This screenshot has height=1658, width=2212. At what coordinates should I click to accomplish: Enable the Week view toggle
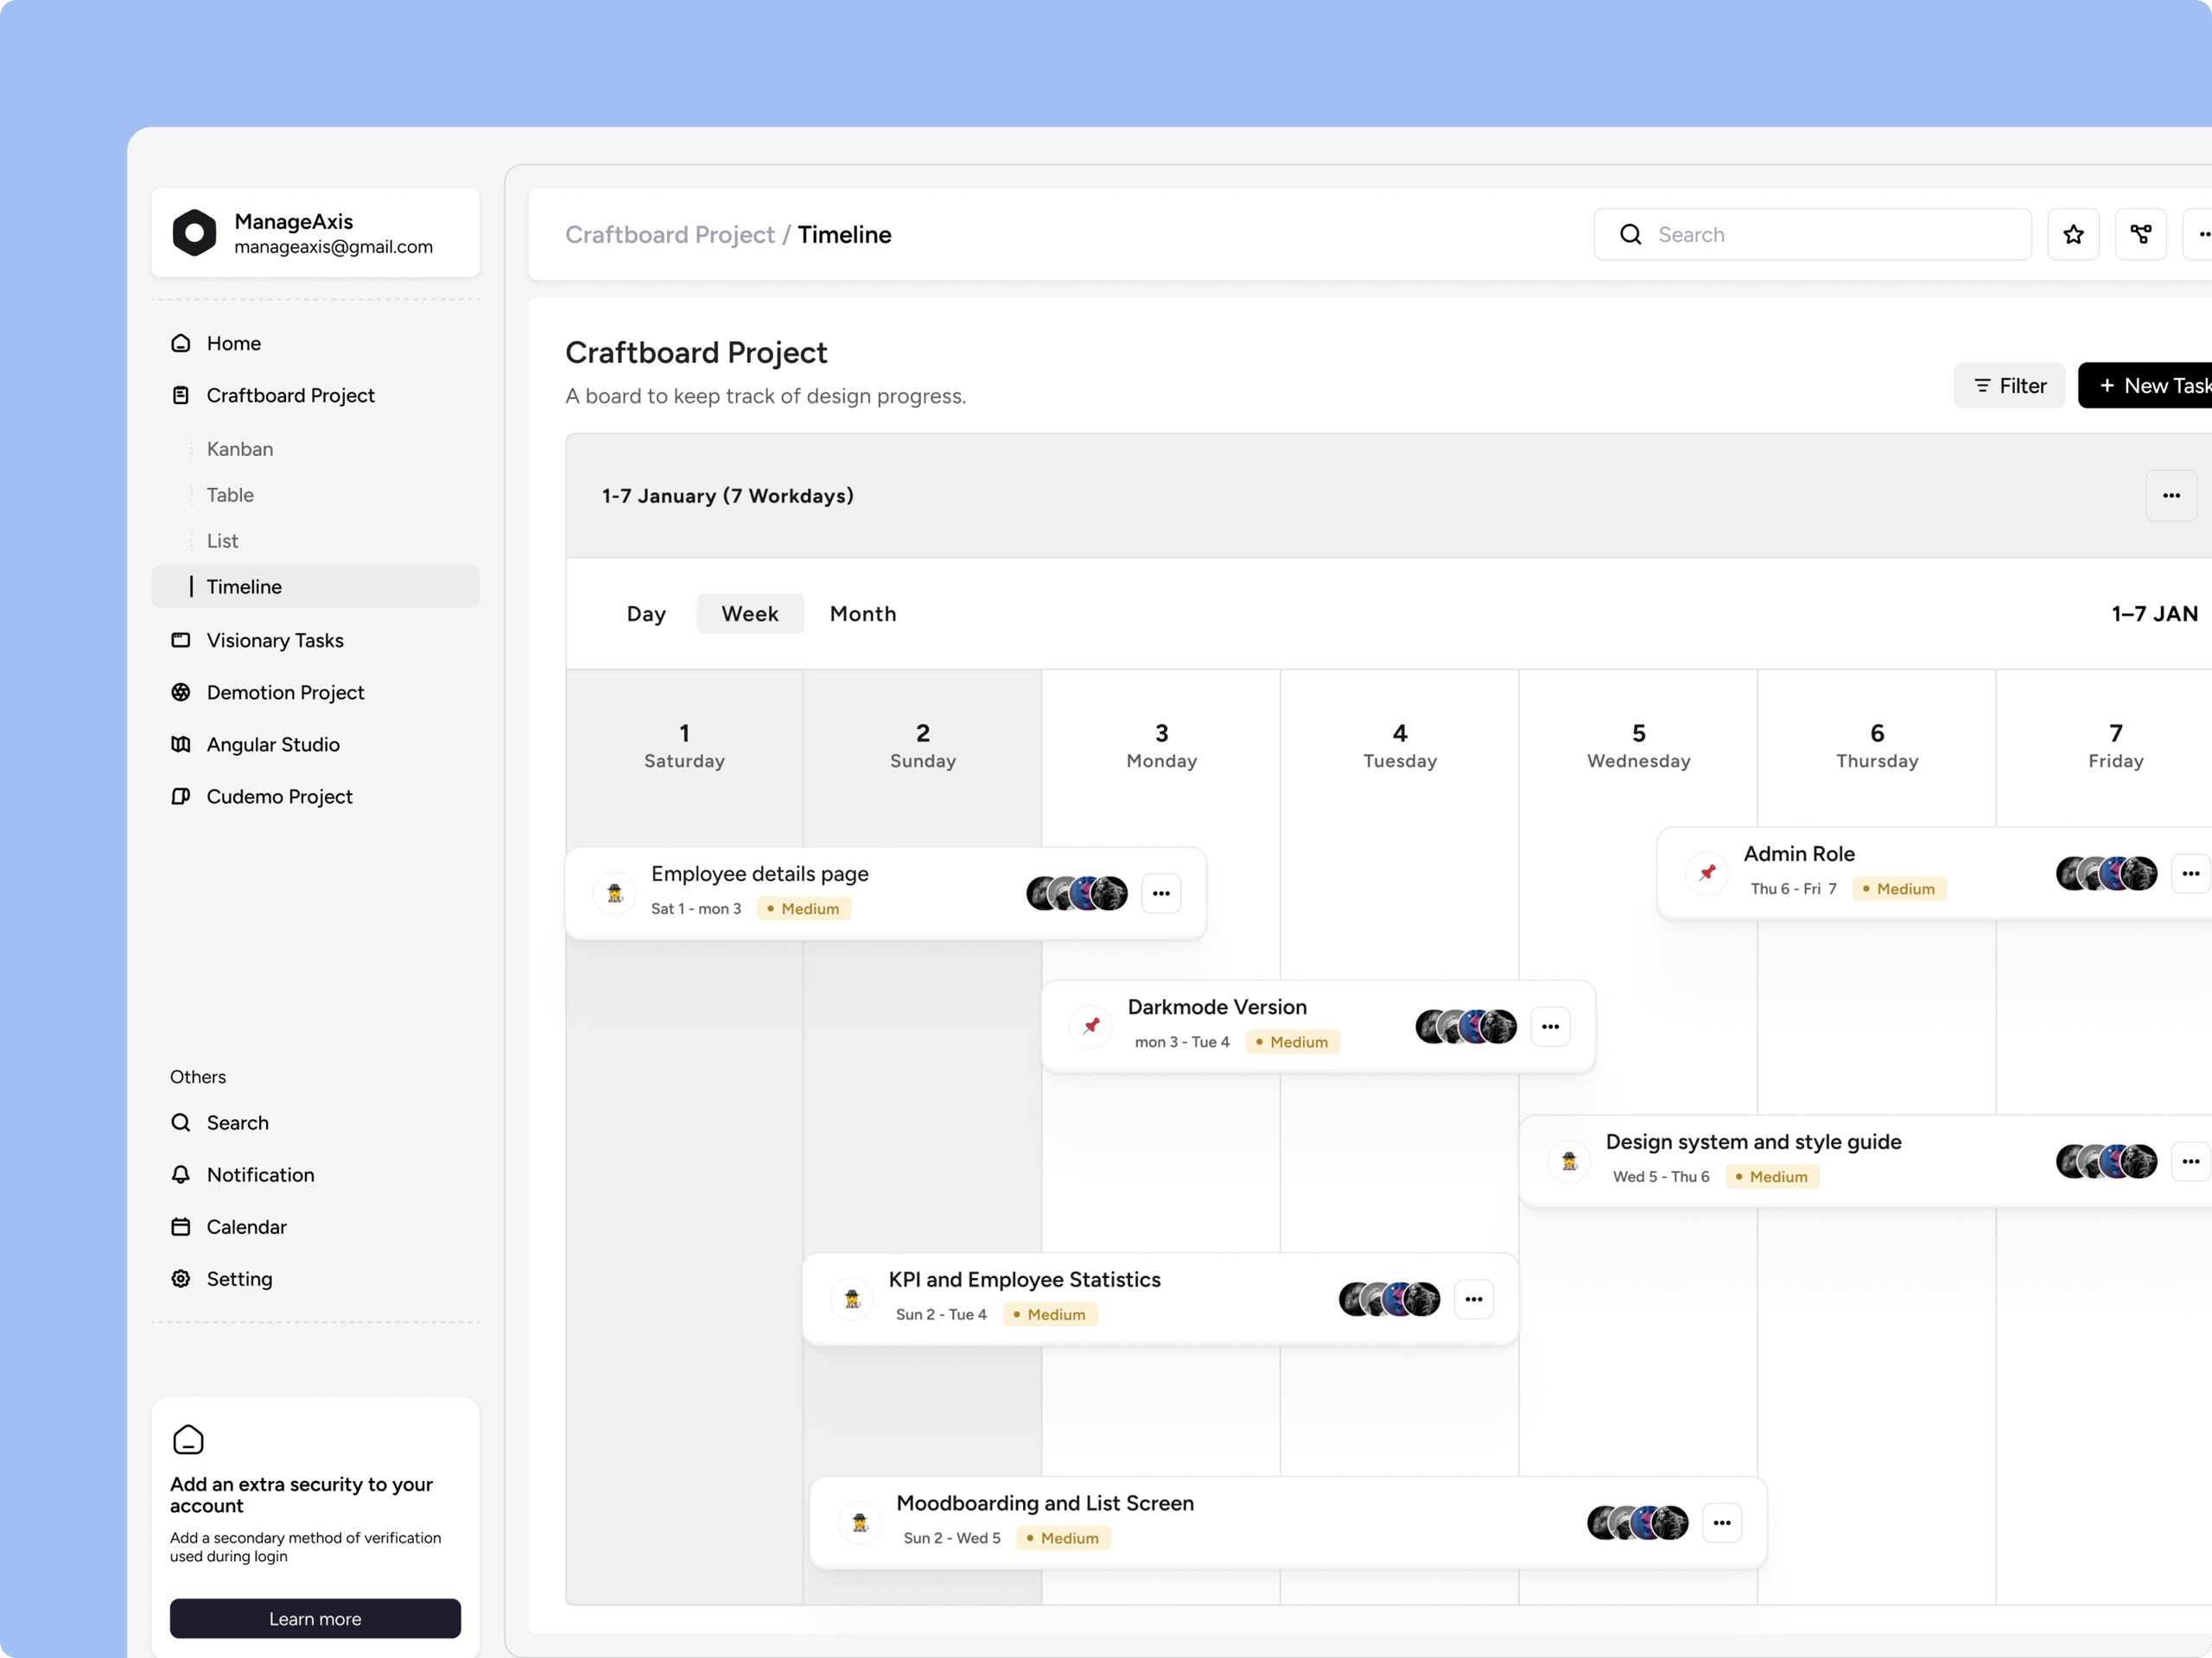(x=750, y=612)
